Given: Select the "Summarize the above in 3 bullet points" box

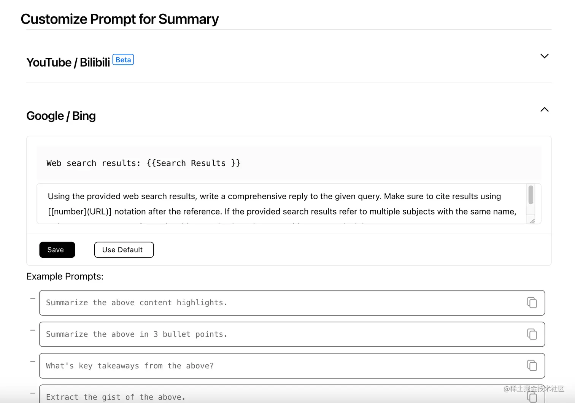Looking at the screenshot, I should point(266,334).
